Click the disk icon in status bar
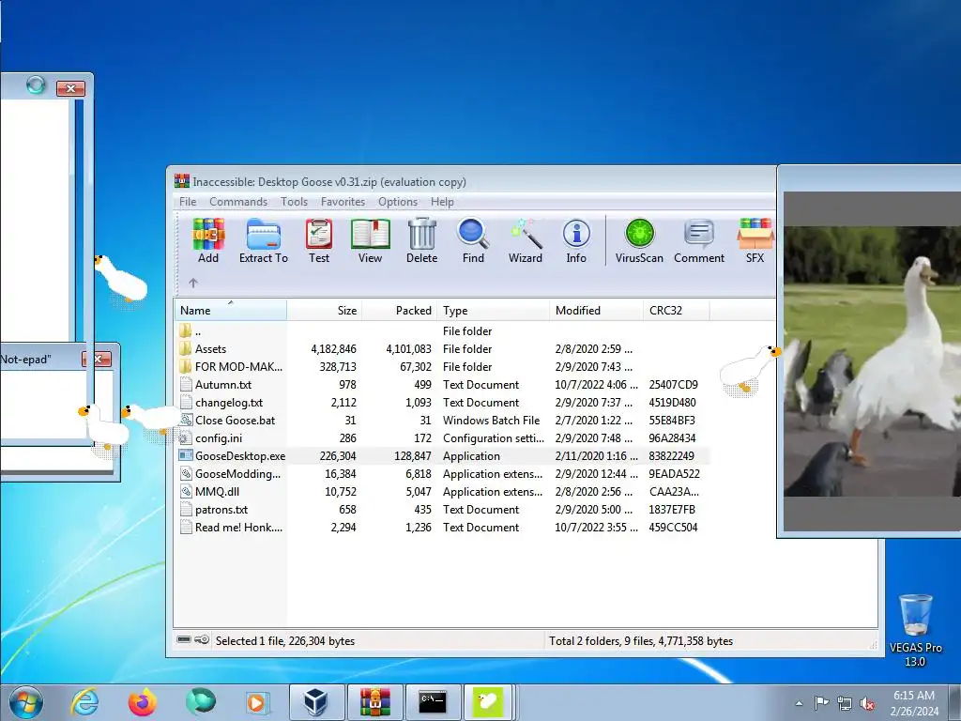This screenshot has width=961, height=721. (184, 639)
